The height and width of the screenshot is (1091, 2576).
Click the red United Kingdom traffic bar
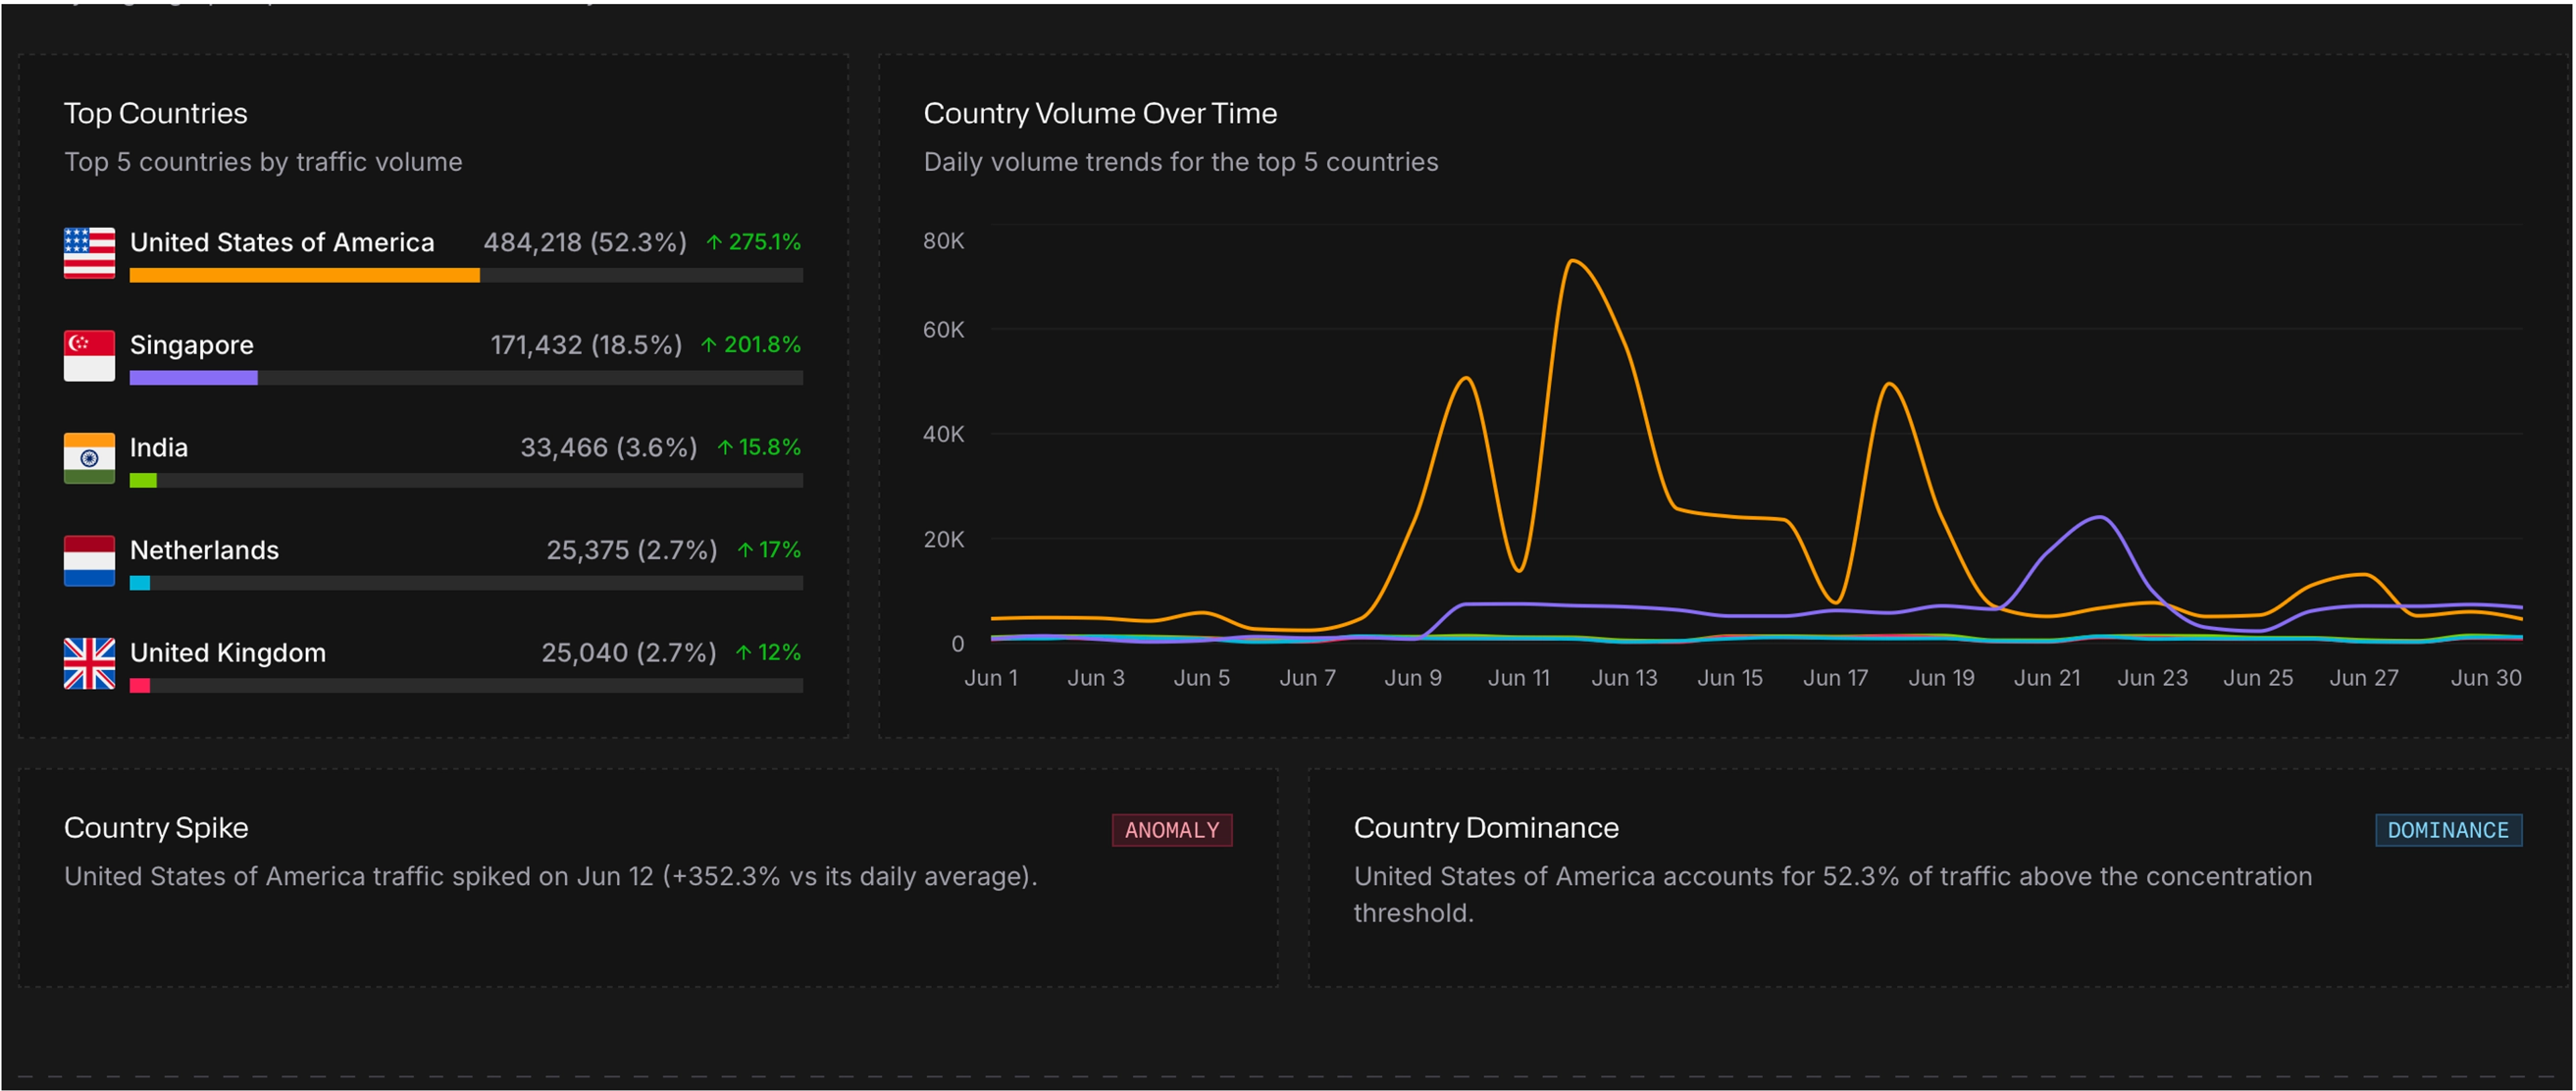(140, 686)
